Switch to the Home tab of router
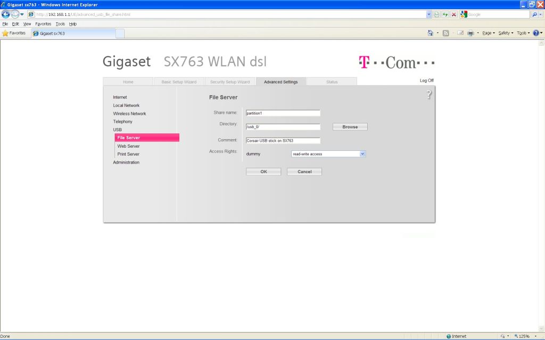The image size is (545, 340). click(128, 82)
